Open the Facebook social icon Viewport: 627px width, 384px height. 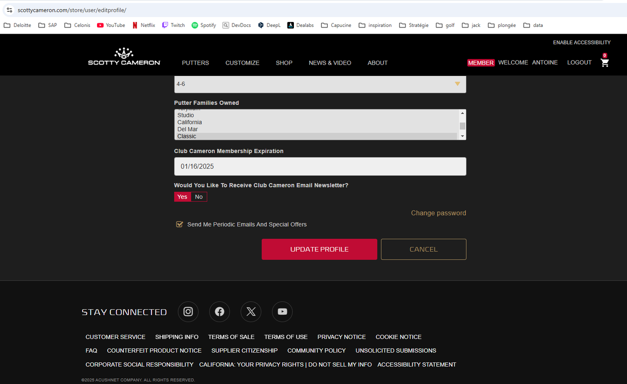219,312
